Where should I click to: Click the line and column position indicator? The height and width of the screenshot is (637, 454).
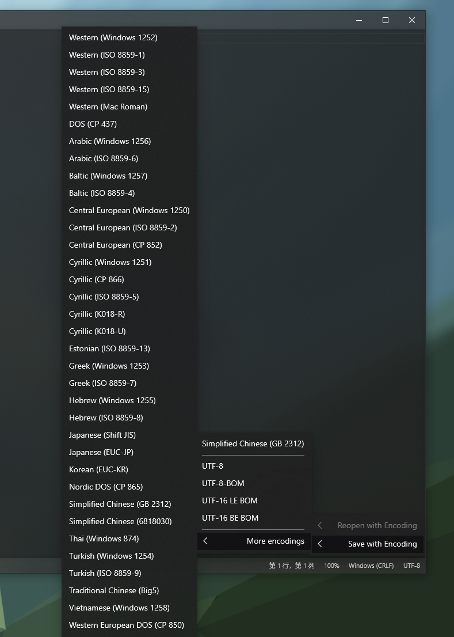coord(292,566)
